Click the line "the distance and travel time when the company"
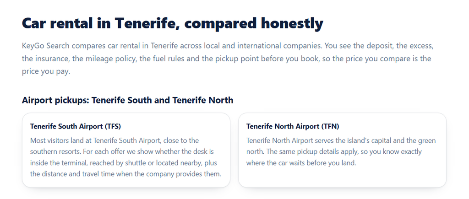469x199 pixels. [125, 174]
